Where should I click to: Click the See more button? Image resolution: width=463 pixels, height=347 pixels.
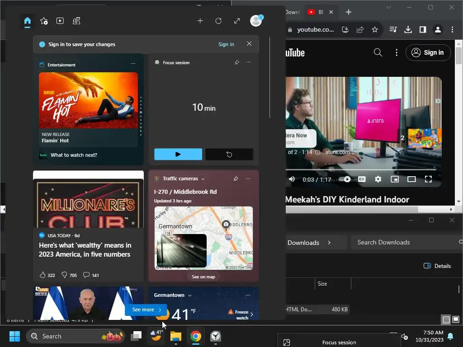coord(146,310)
